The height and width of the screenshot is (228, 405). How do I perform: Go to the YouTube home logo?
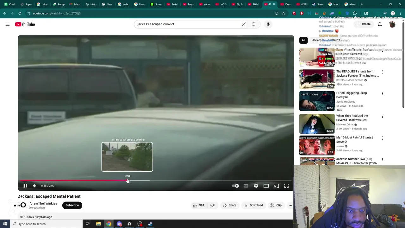[x=25, y=24]
